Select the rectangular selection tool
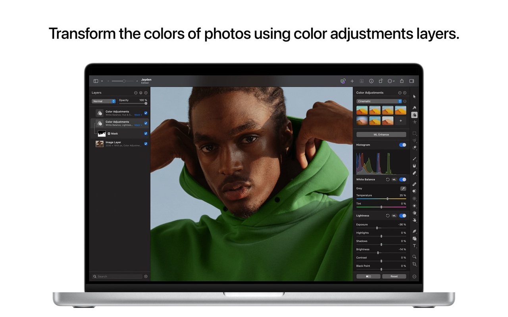The width and height of the screenshot is (508, 317). click(x=414, y=134)
